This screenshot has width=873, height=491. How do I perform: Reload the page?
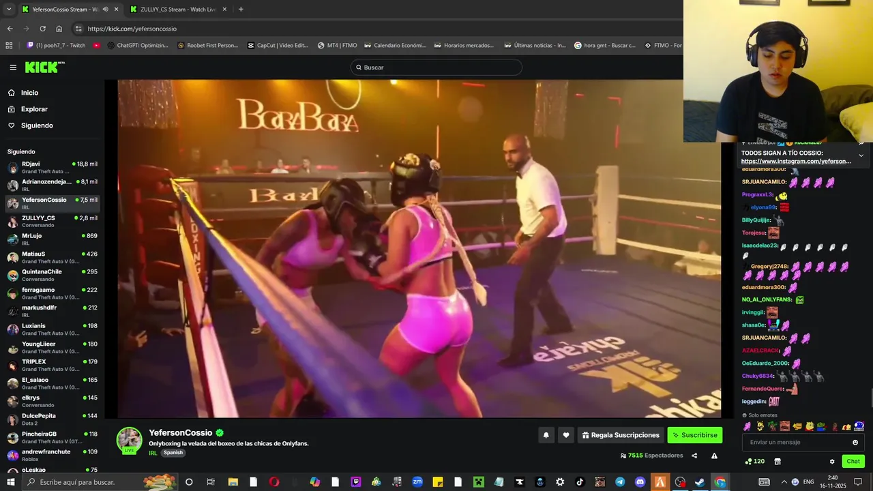point(42,29)
